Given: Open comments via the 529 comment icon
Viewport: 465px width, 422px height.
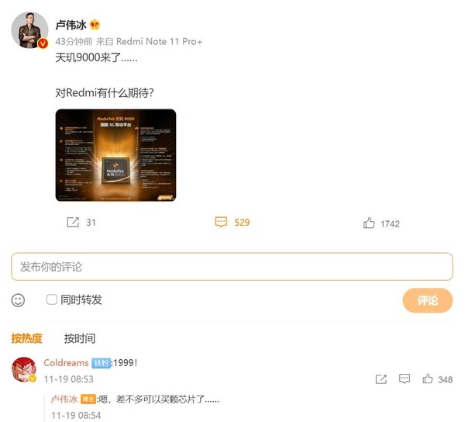Looking at the screenshot, I should 221,222.
